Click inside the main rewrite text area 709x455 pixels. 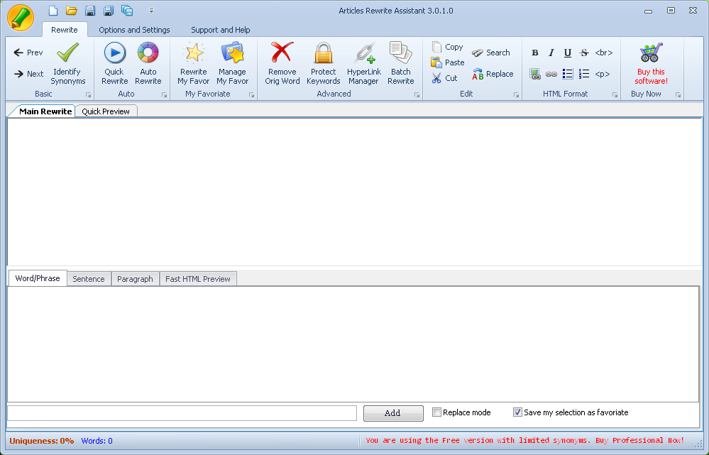click(x=355, y=192)
